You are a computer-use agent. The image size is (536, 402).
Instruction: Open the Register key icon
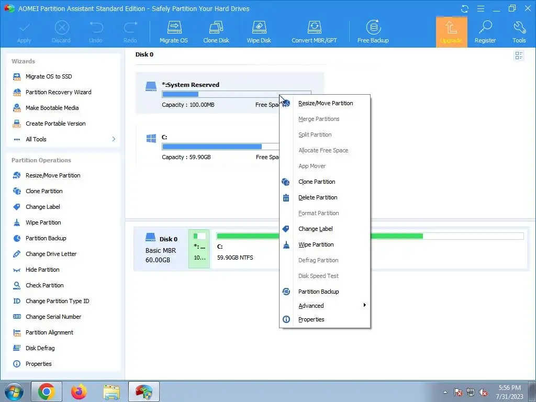485,32
